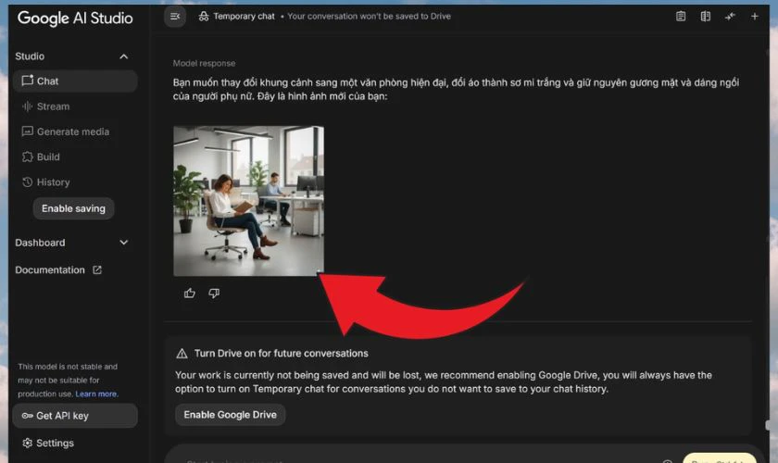This screenshot has height=463, width=778.
Task: Click 'Turn Drive on for future conversations' heading
Action: pos(282,354)
